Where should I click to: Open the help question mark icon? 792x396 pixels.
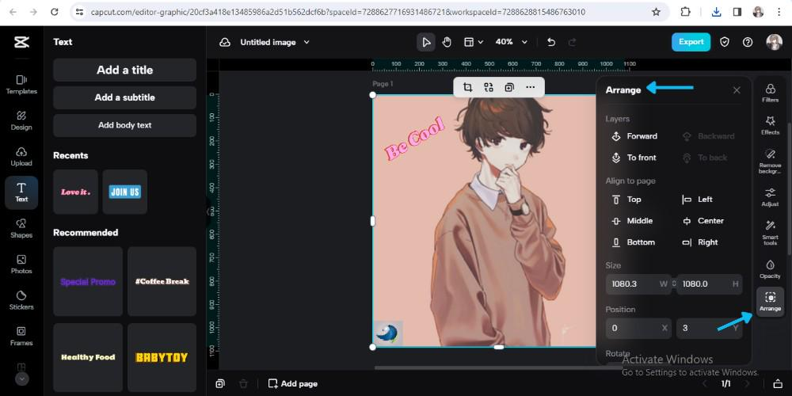coord(748,43)
